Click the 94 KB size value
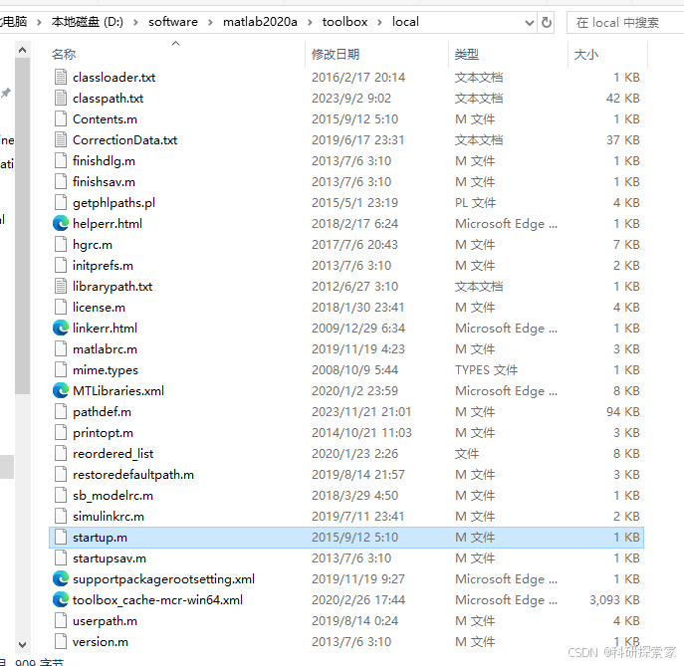 [623, 412]
